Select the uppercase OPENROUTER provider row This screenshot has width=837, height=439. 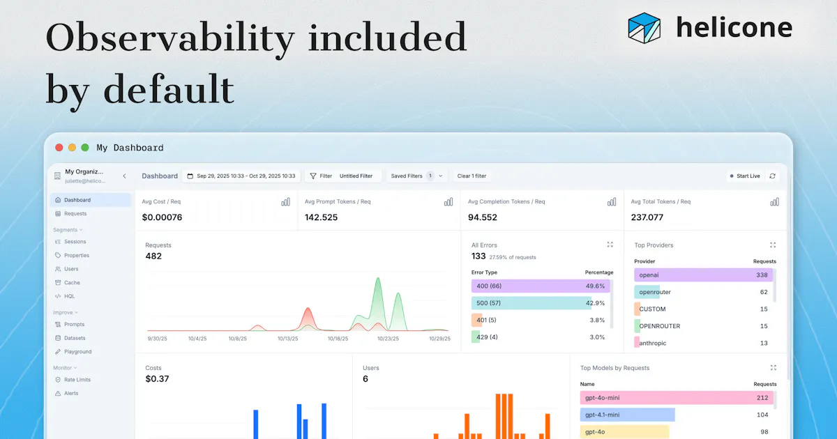[x=703, y=326]
